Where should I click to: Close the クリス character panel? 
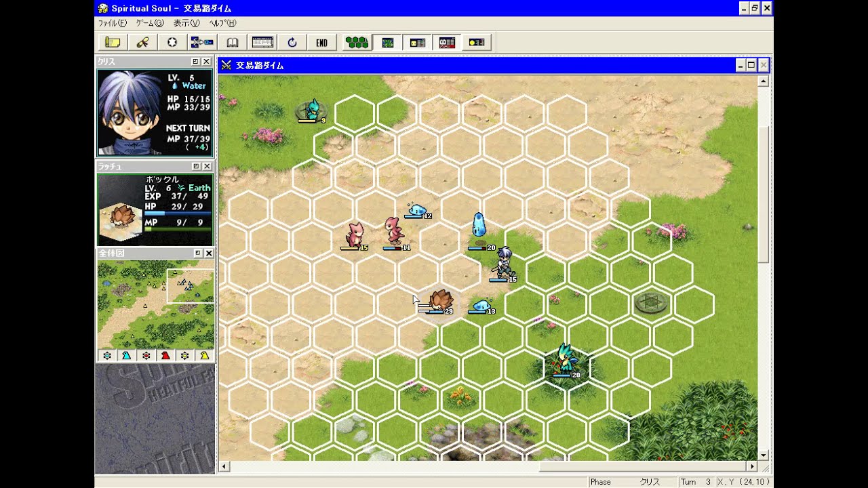click(x=207, y=62)
